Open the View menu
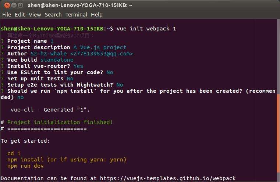The image size is (280, 182). [35, 15]
